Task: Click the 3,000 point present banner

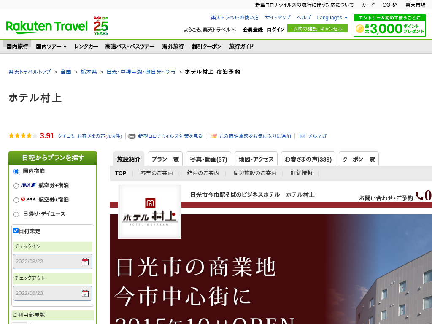Action: click(x=389, y=26)
